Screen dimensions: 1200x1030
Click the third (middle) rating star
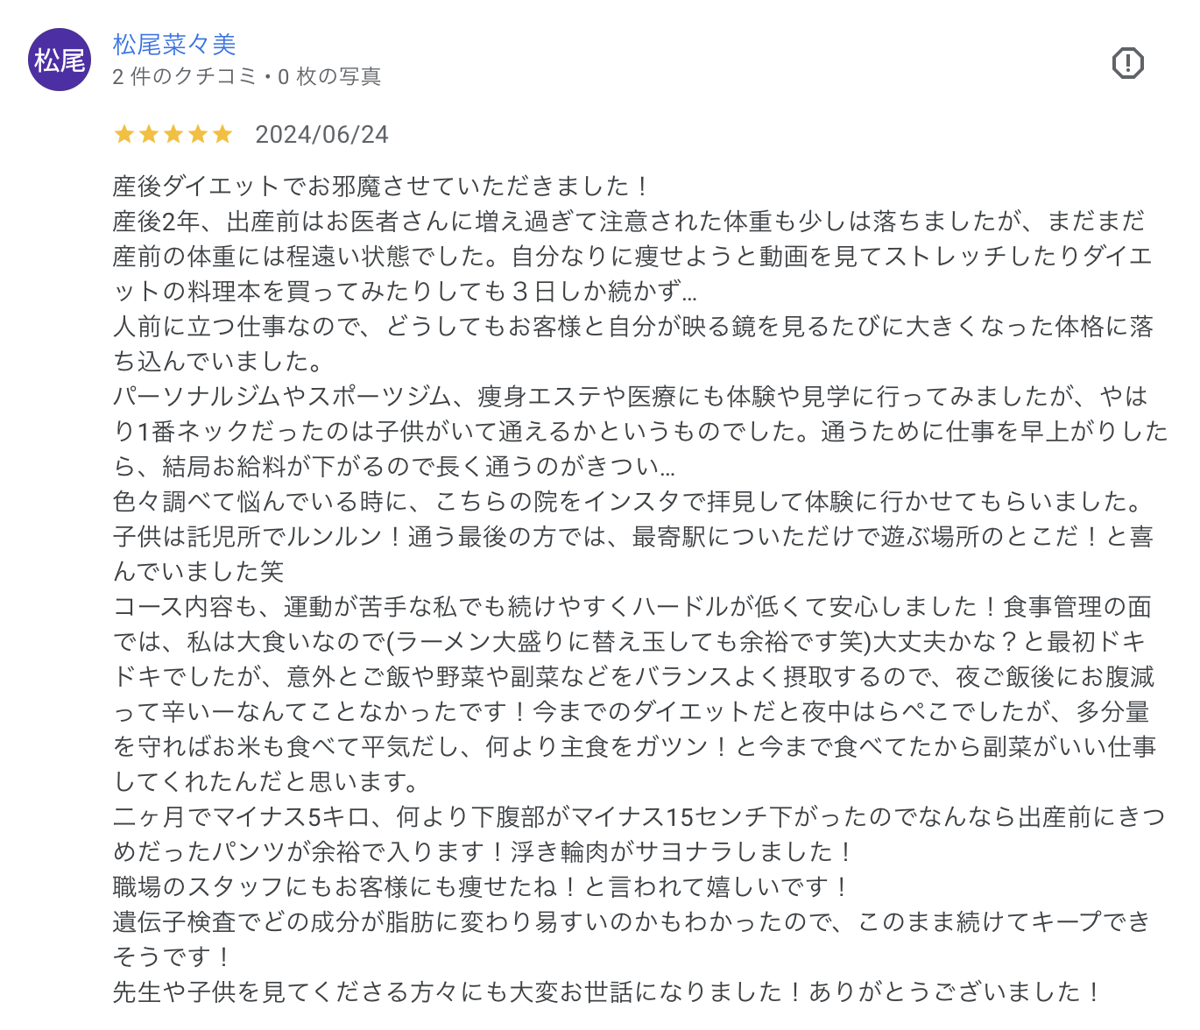pyautogui.click(x=173, y=134)
